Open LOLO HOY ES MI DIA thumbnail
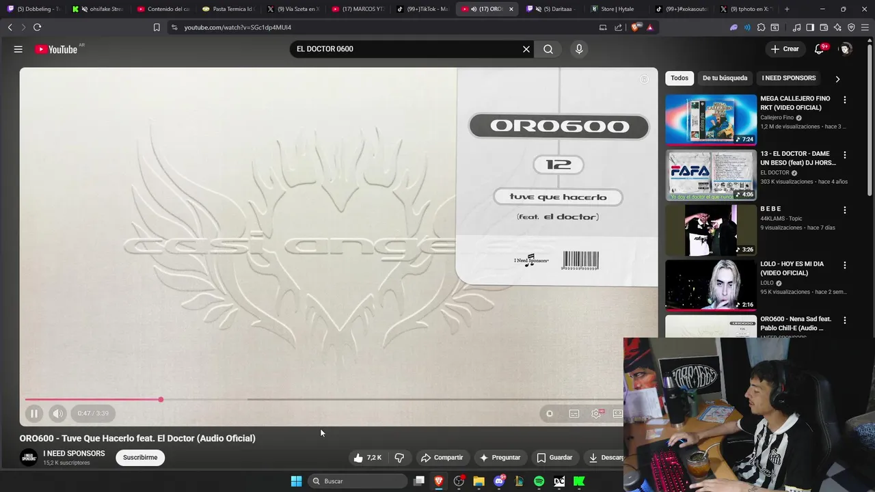The image size is (875, 492). click(711, 285)
